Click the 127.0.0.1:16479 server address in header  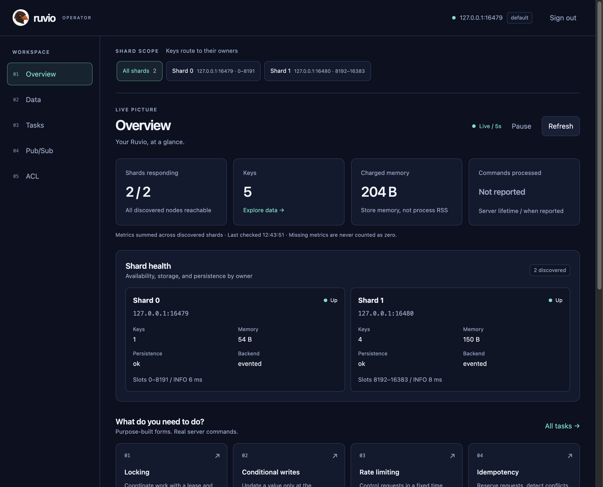click(481, 18)
